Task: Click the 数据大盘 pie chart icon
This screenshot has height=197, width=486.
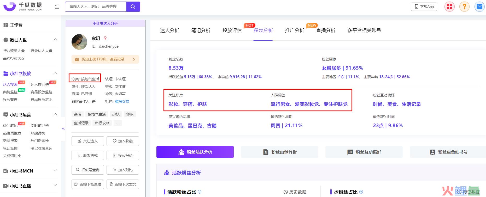Action: pos(6,40)
